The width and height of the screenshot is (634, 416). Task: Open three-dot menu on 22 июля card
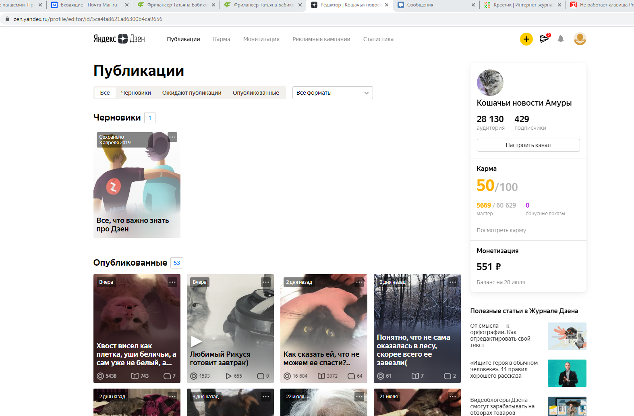click(359, 397)
